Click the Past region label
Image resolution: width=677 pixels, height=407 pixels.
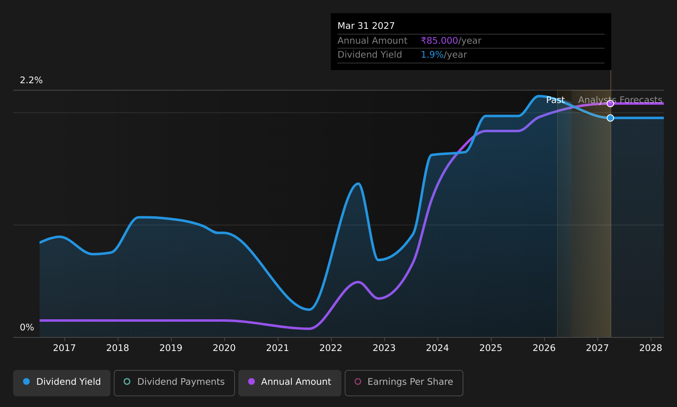point(555,100)
